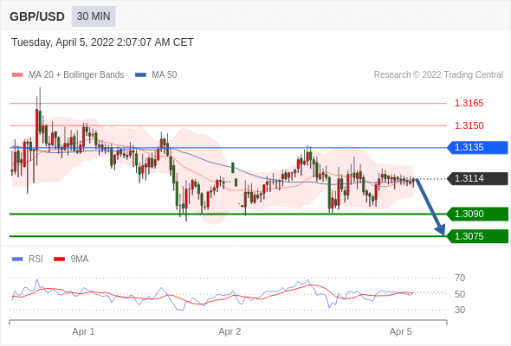
Task: Click the 9MA legend label
Action: pyautogui.click(x=80, y=259)
